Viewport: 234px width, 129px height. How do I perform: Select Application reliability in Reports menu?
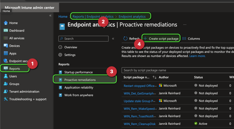(79, 87)
